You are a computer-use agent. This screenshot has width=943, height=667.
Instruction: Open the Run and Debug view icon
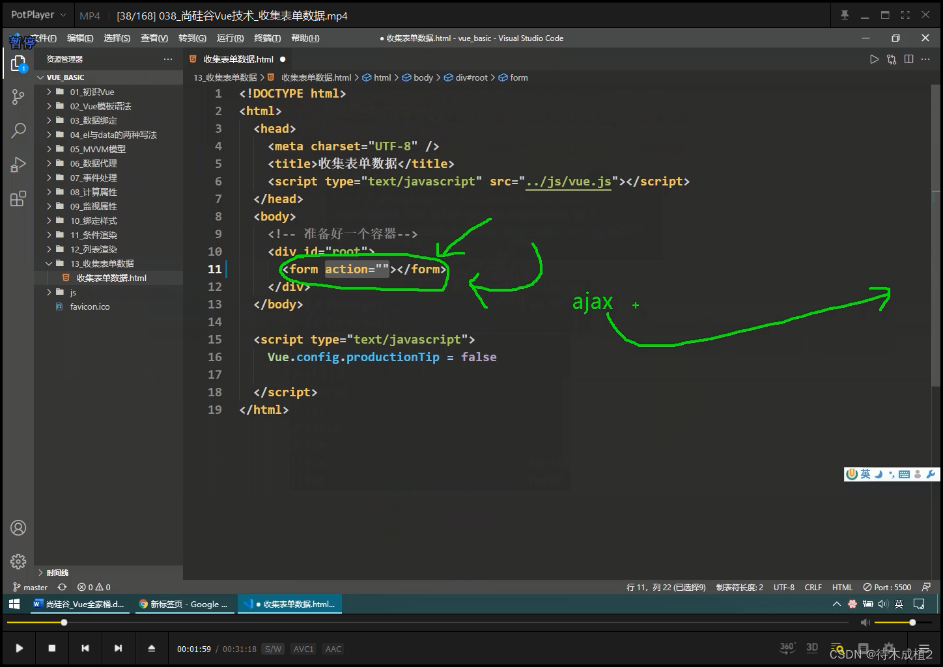point(18,165)
